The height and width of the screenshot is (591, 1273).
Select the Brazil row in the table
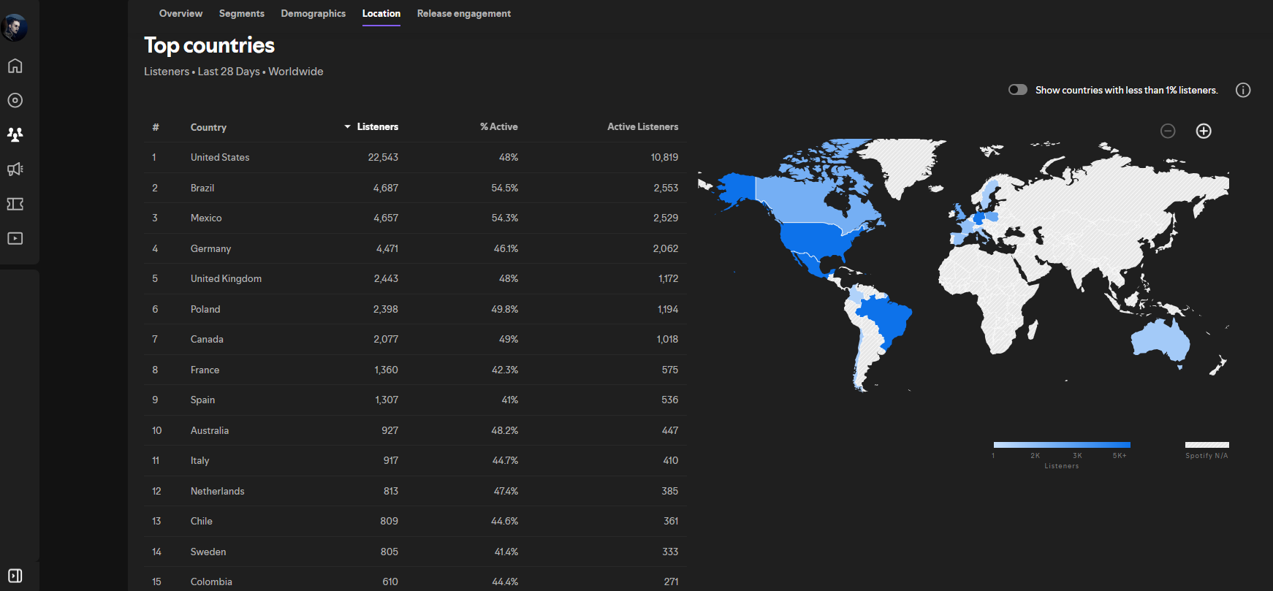(x=415, y=188)
